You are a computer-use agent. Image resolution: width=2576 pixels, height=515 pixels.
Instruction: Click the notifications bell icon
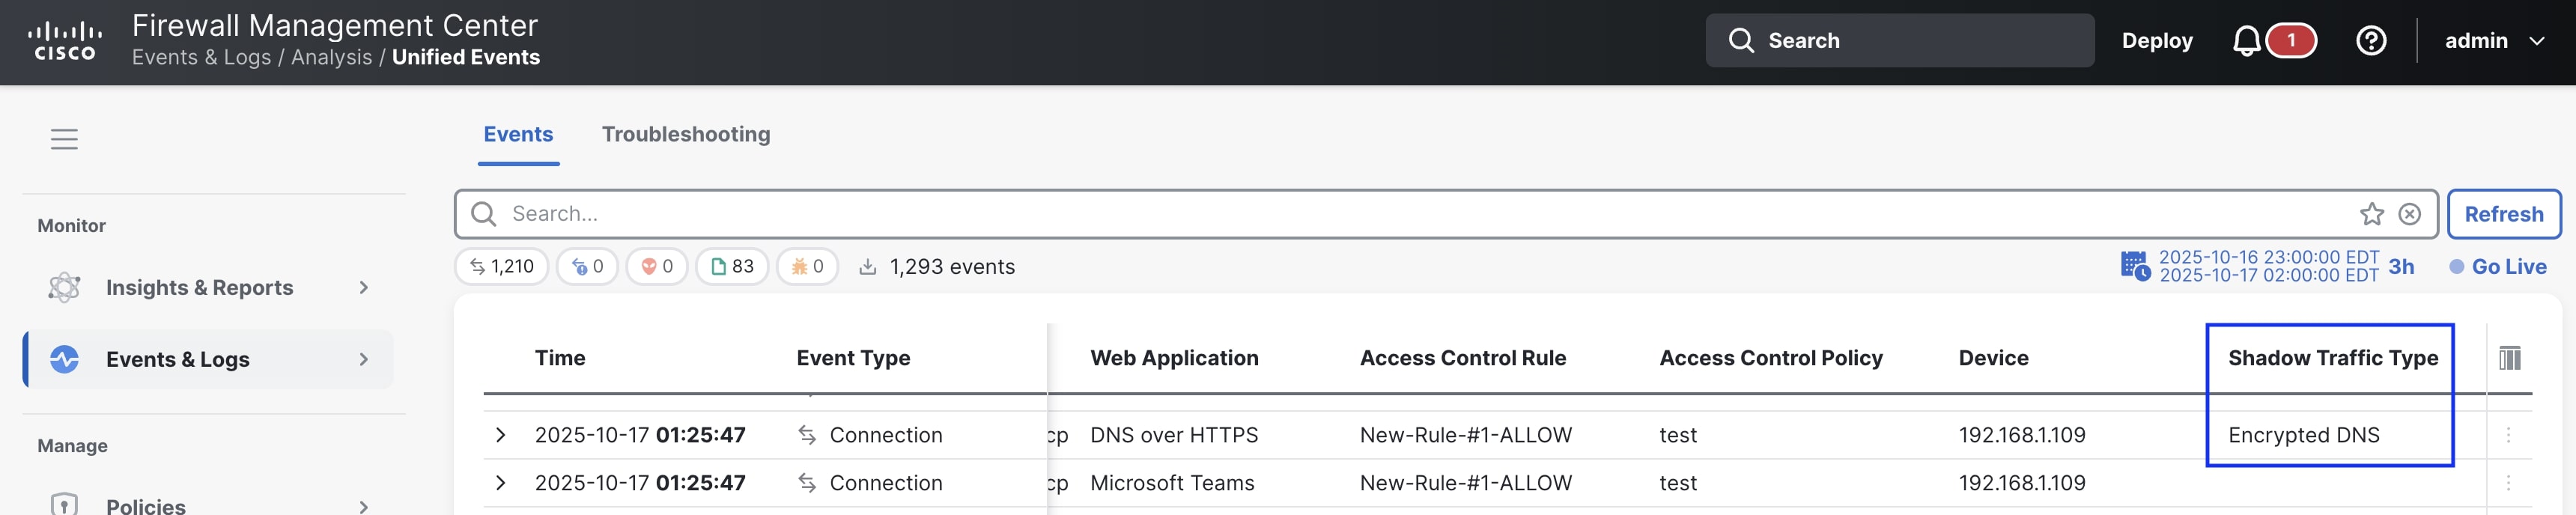pos(2246,41)
